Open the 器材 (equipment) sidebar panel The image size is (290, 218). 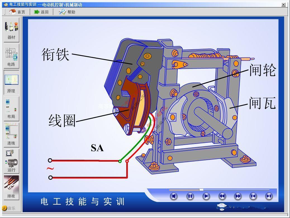pos(11,29)
